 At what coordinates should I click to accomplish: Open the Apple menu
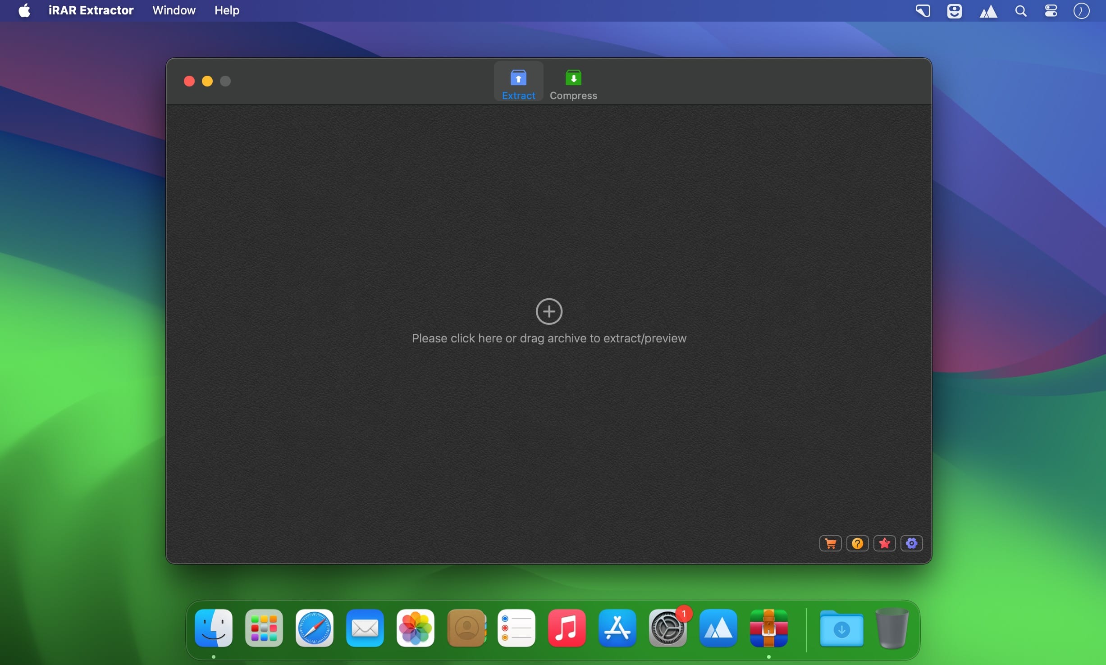(x=24, y=10)
